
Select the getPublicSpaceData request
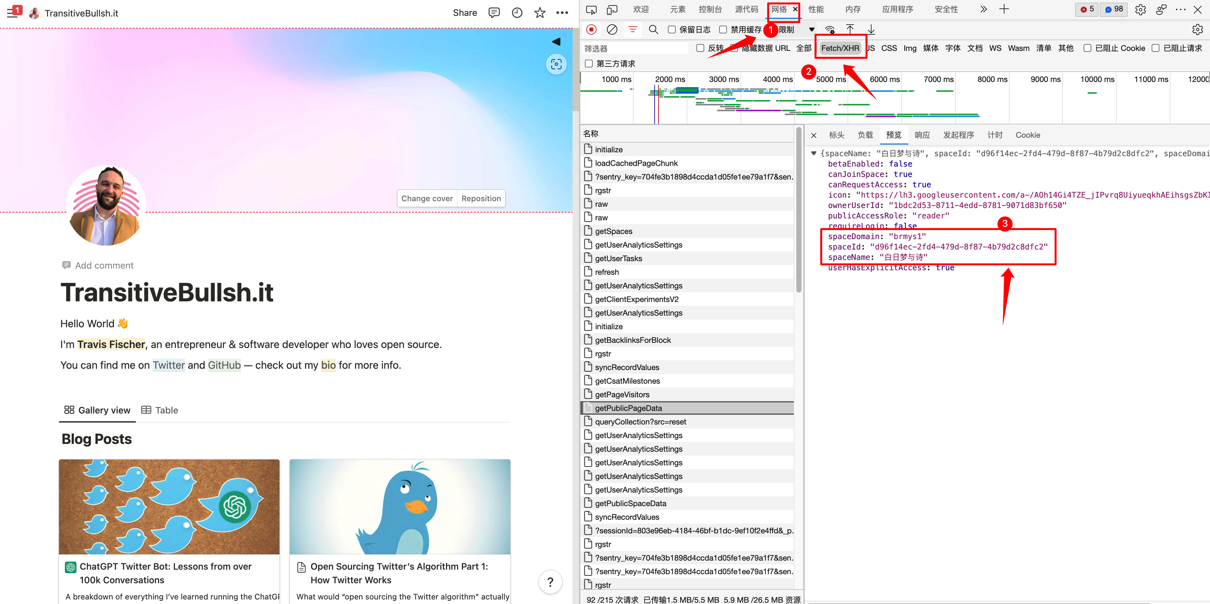point(687,503)
